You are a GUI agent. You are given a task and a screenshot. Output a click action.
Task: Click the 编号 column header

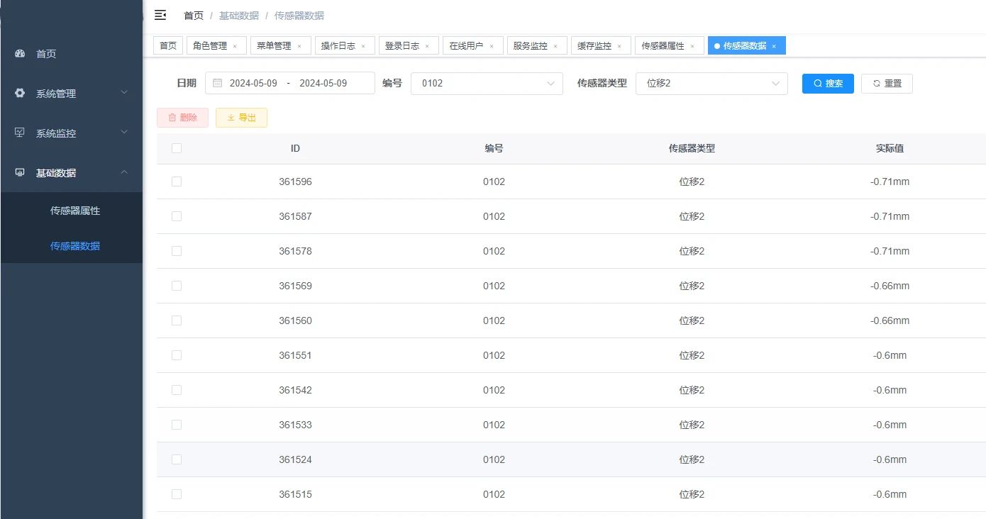[494, 148]
